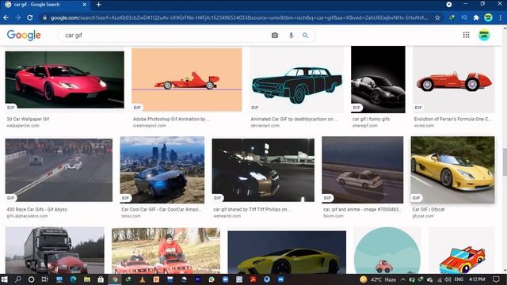Open 'car gif shared by Tiff Tiff Phillips' link
The width and height of the screenshot is (507, 285).
tap(252, 209)
